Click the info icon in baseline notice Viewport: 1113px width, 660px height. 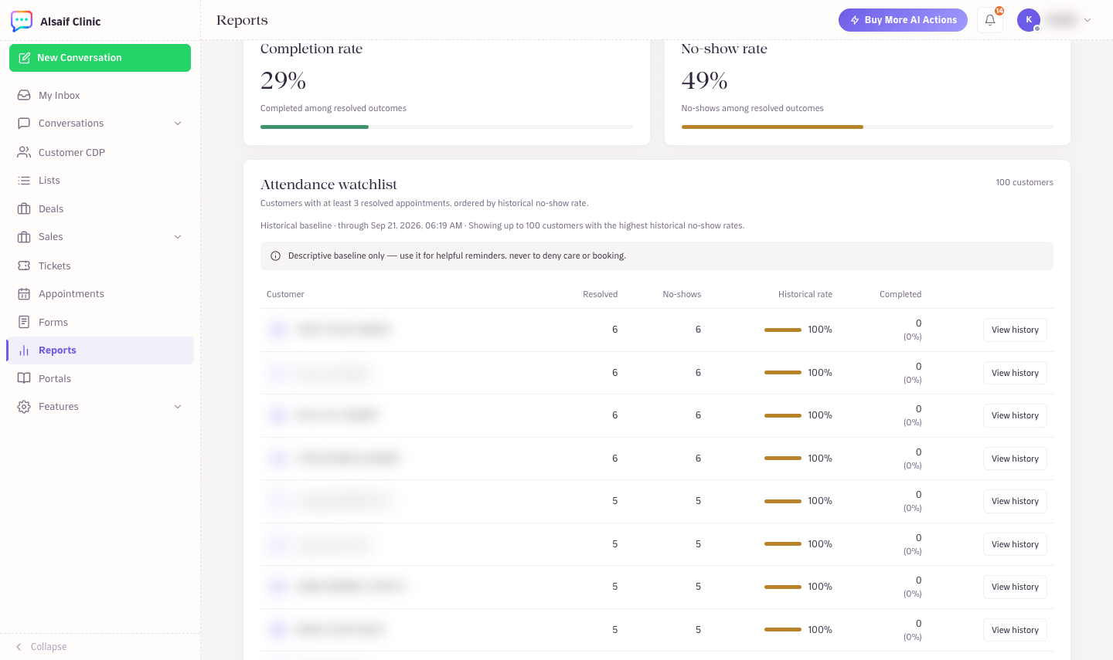pyautogui.click(x=275, y=256)
